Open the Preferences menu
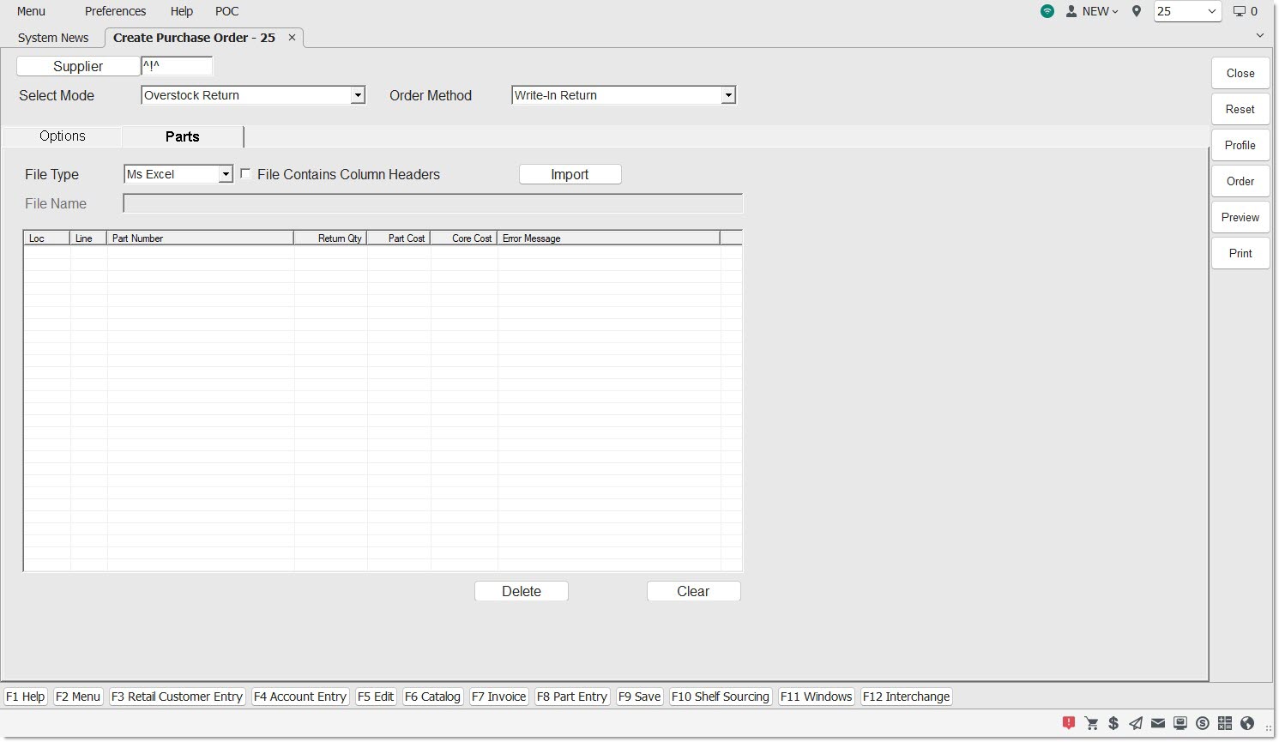 click(115, 11)
